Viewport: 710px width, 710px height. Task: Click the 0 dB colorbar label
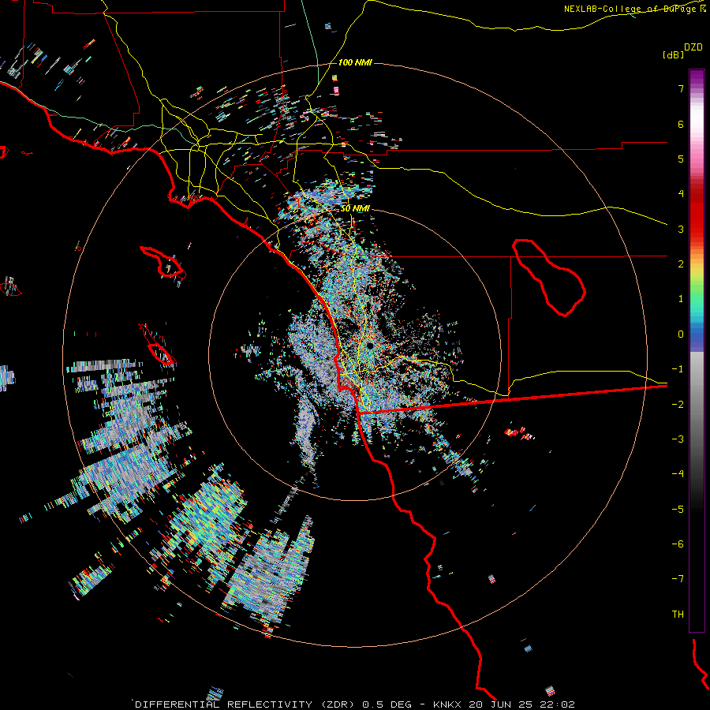681,334
